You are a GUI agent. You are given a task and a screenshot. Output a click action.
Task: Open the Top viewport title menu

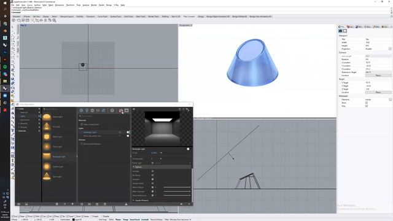23,25
